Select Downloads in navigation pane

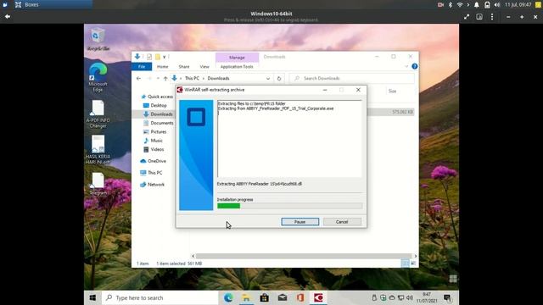pos(161,114)
